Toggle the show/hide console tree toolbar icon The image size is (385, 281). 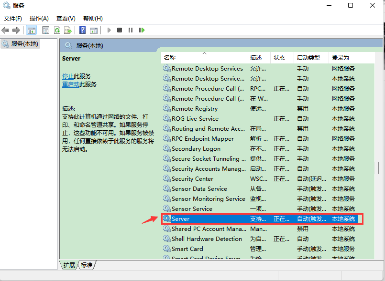tap(32, 30)
